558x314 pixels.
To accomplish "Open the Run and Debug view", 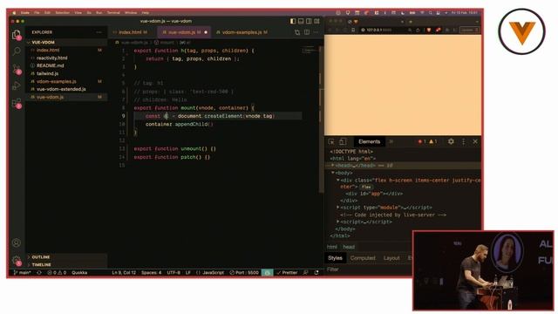I will pyautogui.click(x=17, y=85).
